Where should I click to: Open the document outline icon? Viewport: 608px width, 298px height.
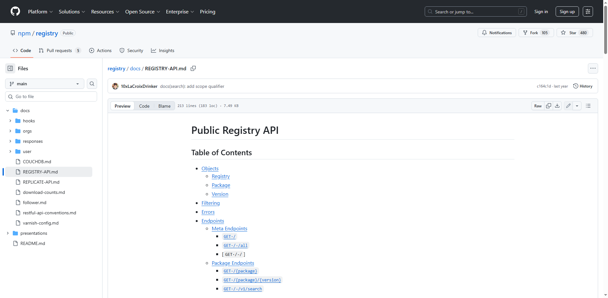pos(588,105)
